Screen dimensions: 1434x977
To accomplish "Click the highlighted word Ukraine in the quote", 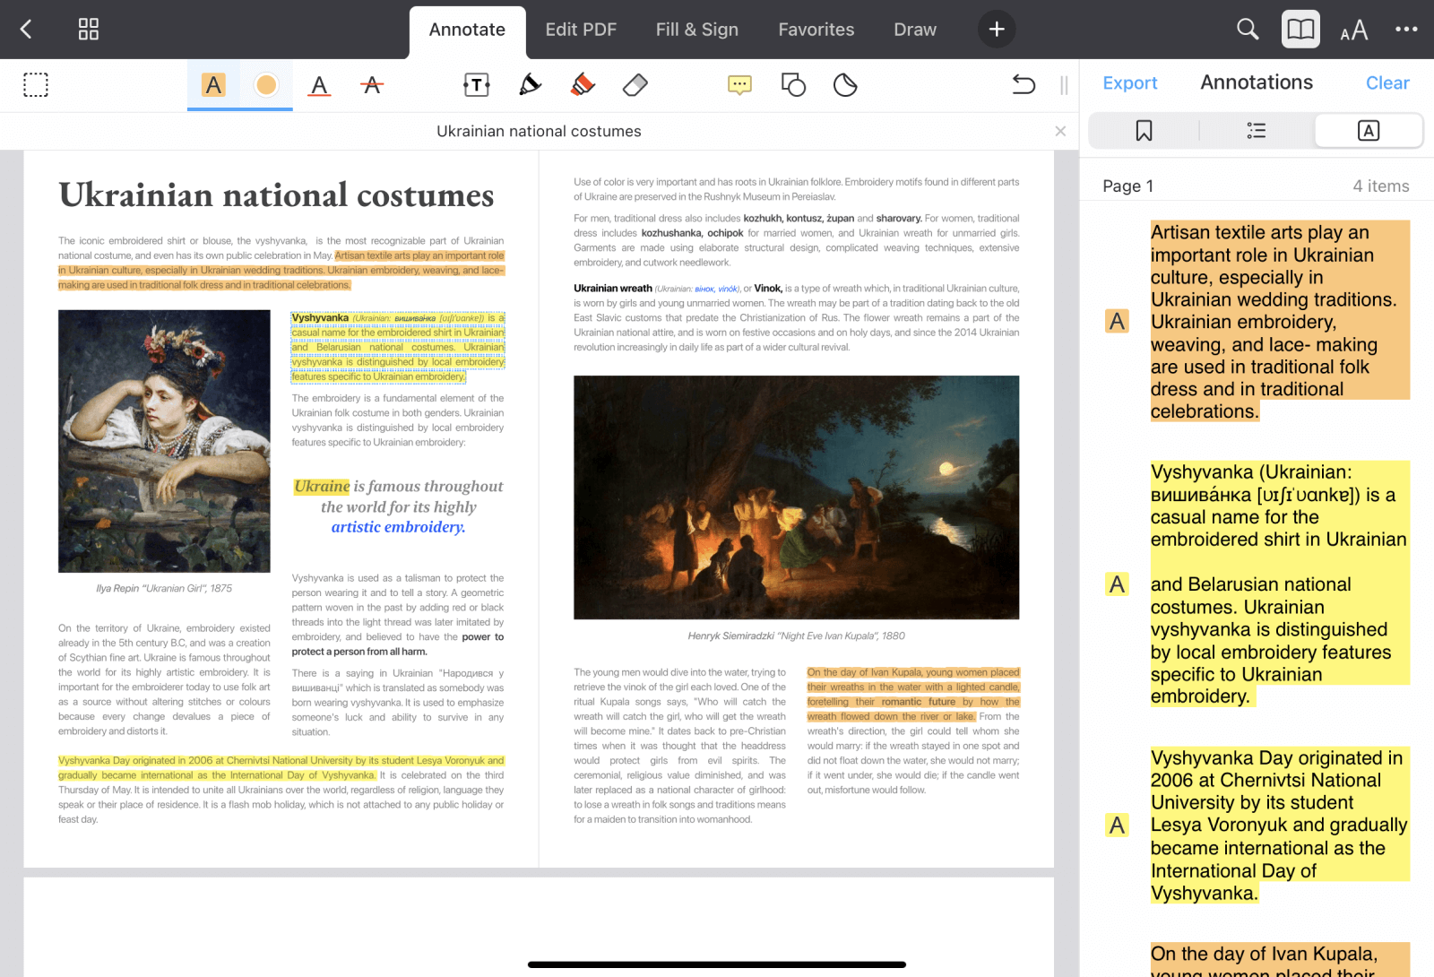I will 322,487.
